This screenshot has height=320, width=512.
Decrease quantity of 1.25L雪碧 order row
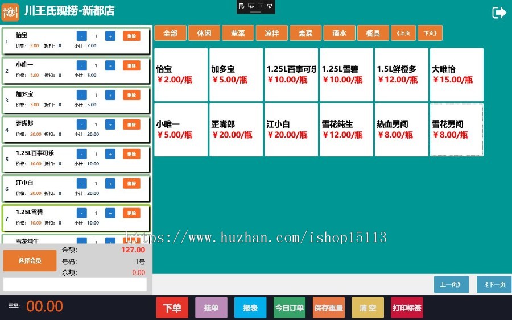point(81,213)
